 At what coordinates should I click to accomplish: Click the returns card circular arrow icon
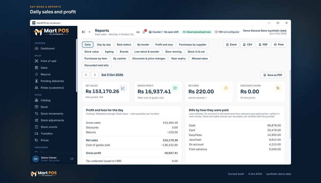tap(226, 88)
